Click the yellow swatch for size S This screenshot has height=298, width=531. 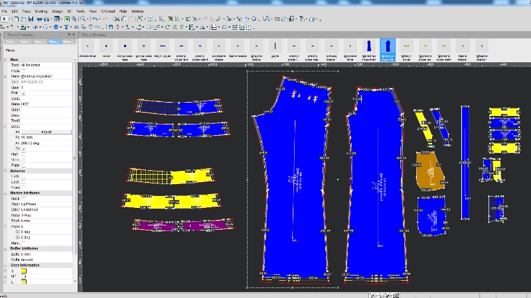[x=23, y=271]
